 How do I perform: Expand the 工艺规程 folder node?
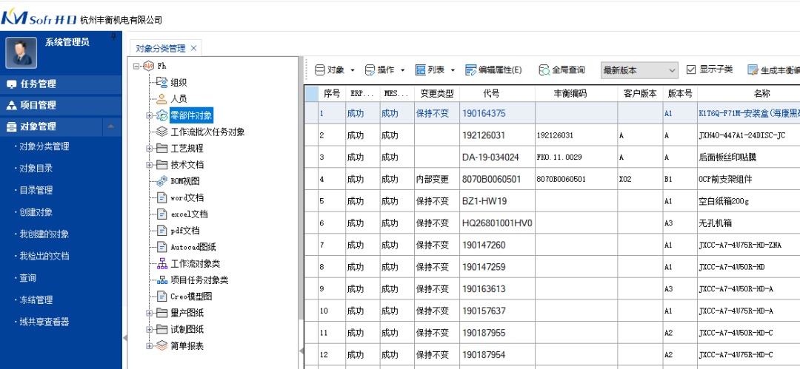click(150, 149)
